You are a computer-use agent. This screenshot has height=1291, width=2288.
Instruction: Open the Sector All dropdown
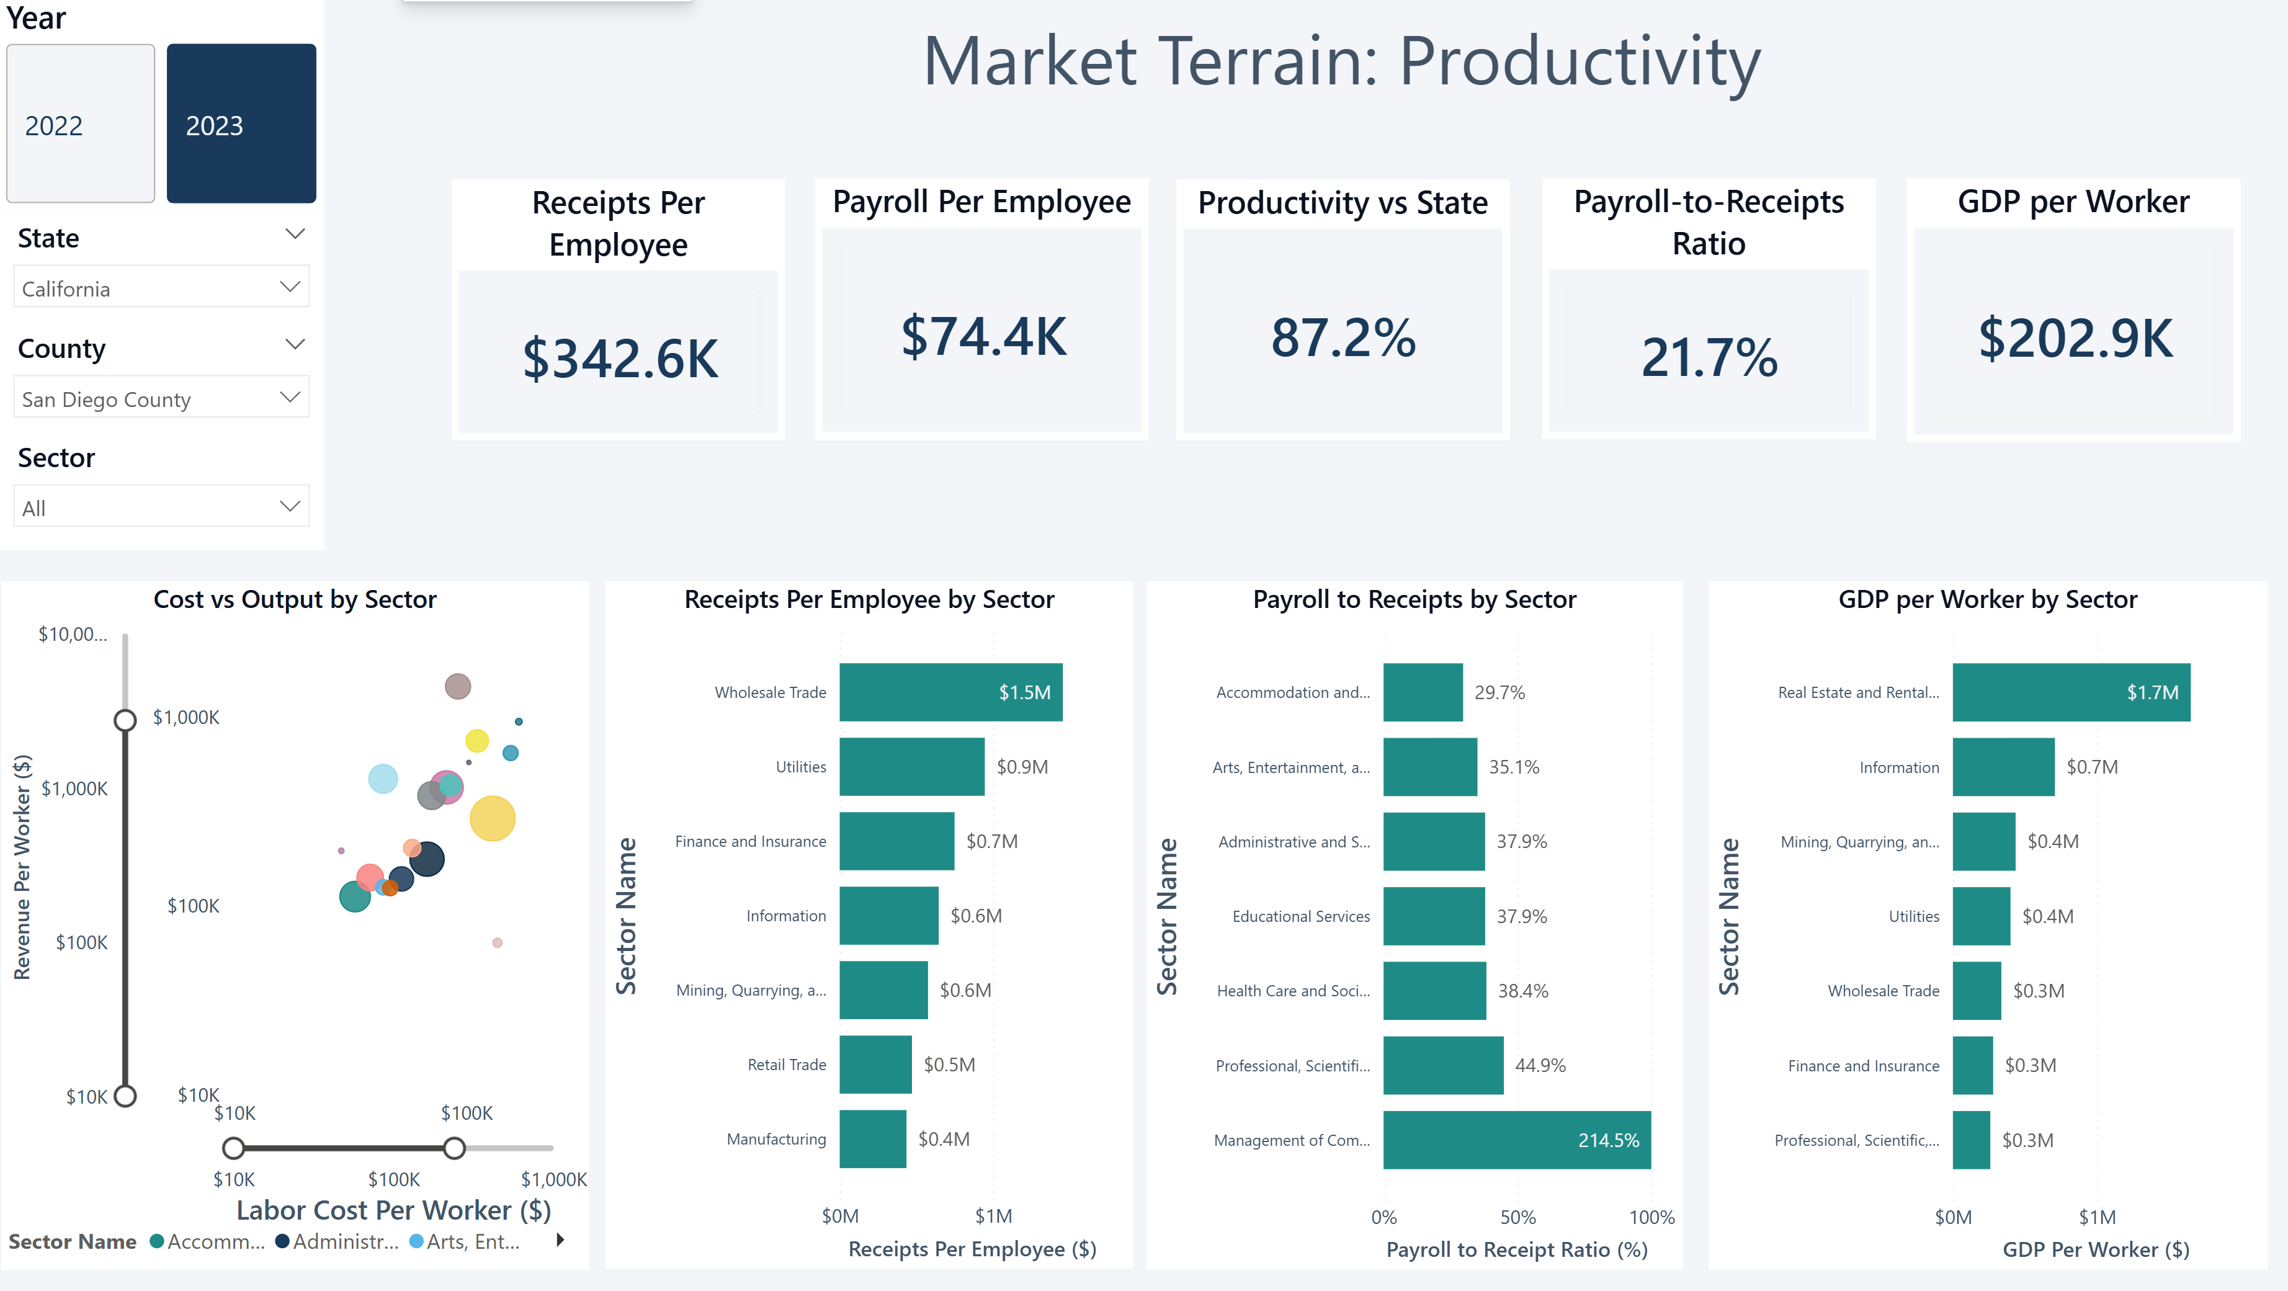pos(162,506)
